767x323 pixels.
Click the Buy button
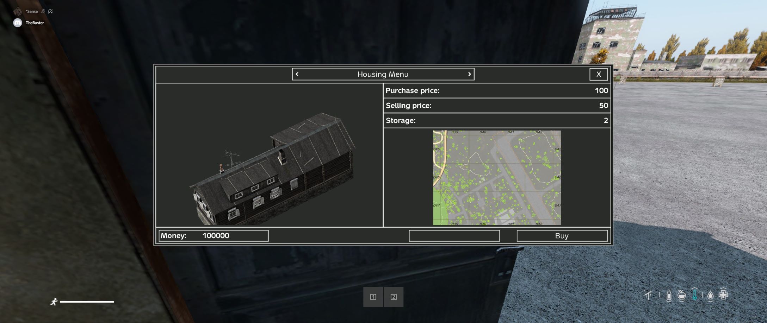(562, 236)
